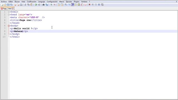The image size is (178, 100).
Task: Click the </head> closing tag
Action: coord(15,23)
